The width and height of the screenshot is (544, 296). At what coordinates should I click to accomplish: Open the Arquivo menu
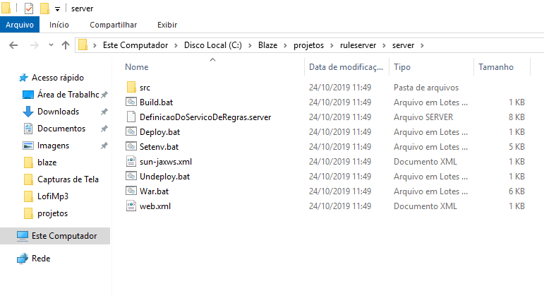pos(20,25)
